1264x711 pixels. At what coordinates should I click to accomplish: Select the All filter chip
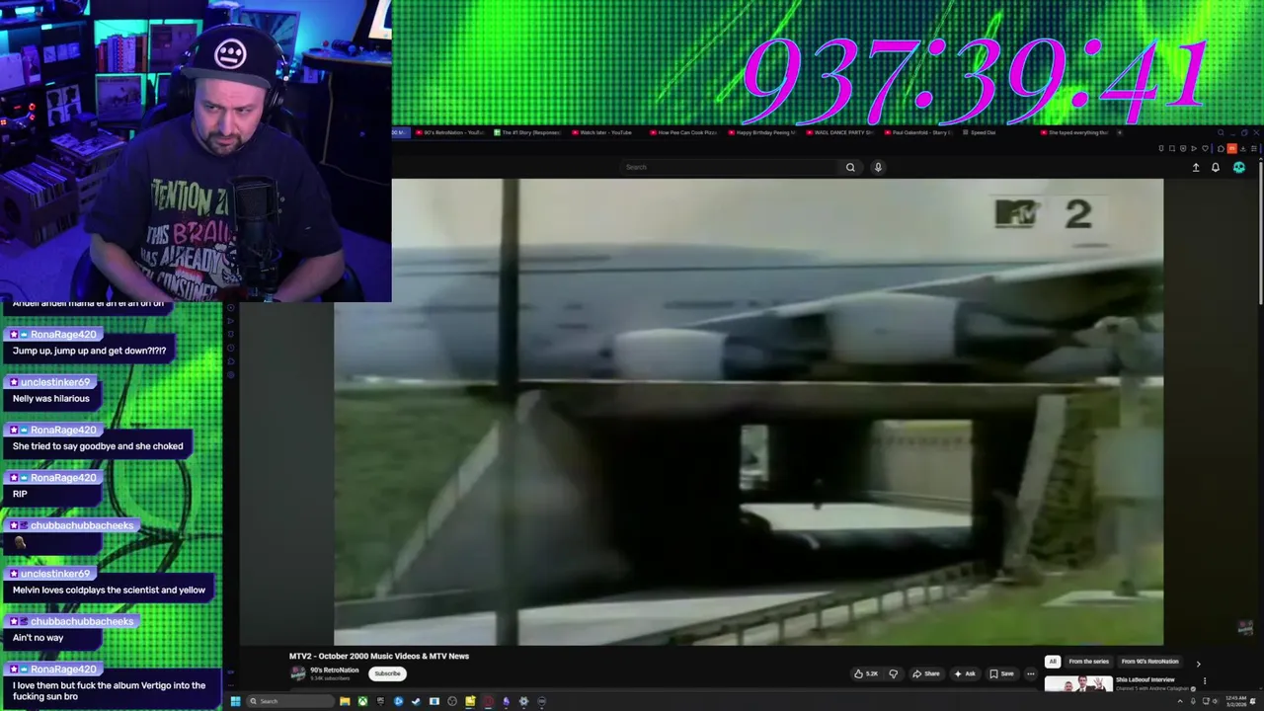(x=1053, y=662)
